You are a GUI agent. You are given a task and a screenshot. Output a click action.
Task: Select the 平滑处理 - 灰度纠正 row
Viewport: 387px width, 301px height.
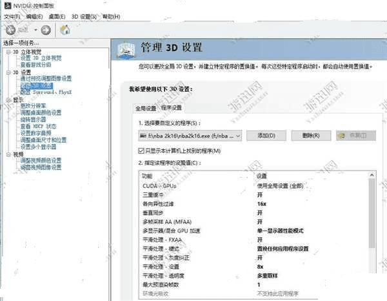(253, 258)
